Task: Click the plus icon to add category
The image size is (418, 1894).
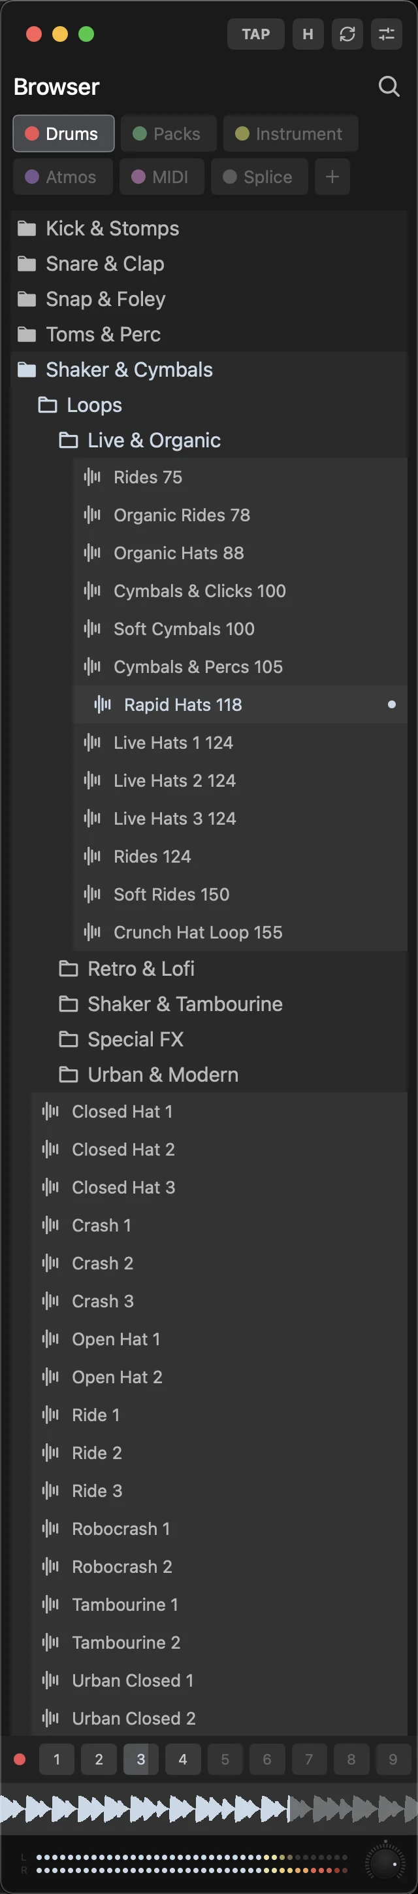Action: pyautogui.click(x=332, y=177)
